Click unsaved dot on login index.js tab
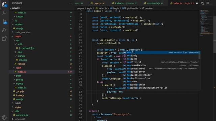216x121 pixels. click(197, 3)
